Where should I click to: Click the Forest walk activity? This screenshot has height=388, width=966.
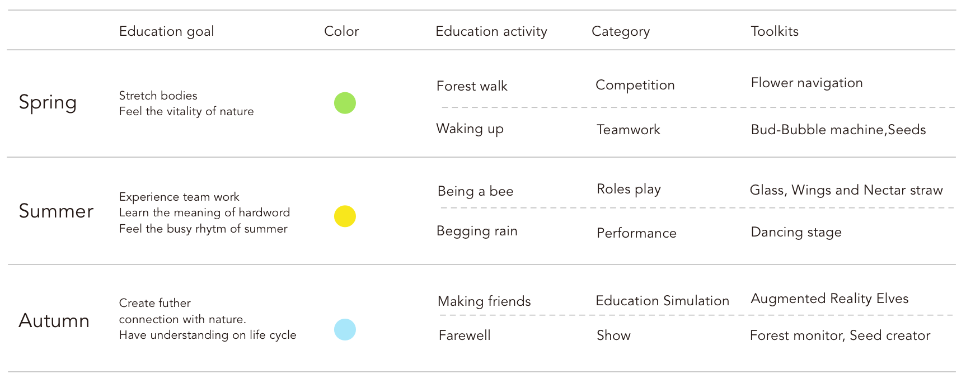point(472,86)
